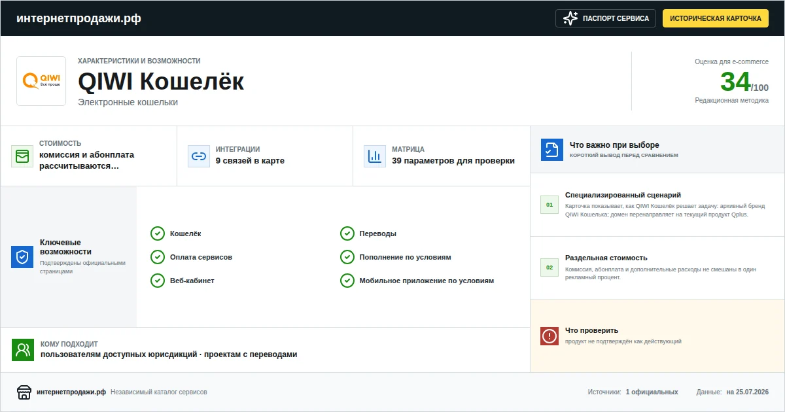The width and height of the screenshot is (785, 412).
Task: Select '39 параметров для проверки' text
Action: [x=453, y=161]
